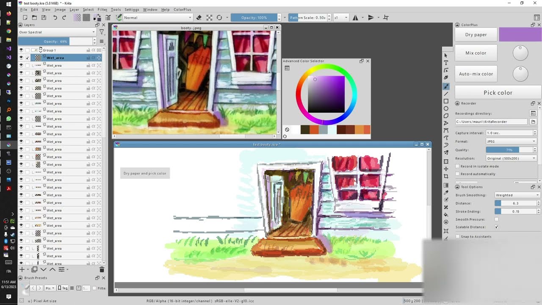Screen dimensions: 542x305
Task: Add a new layer with the plus icon
Action: click(22, 269)
